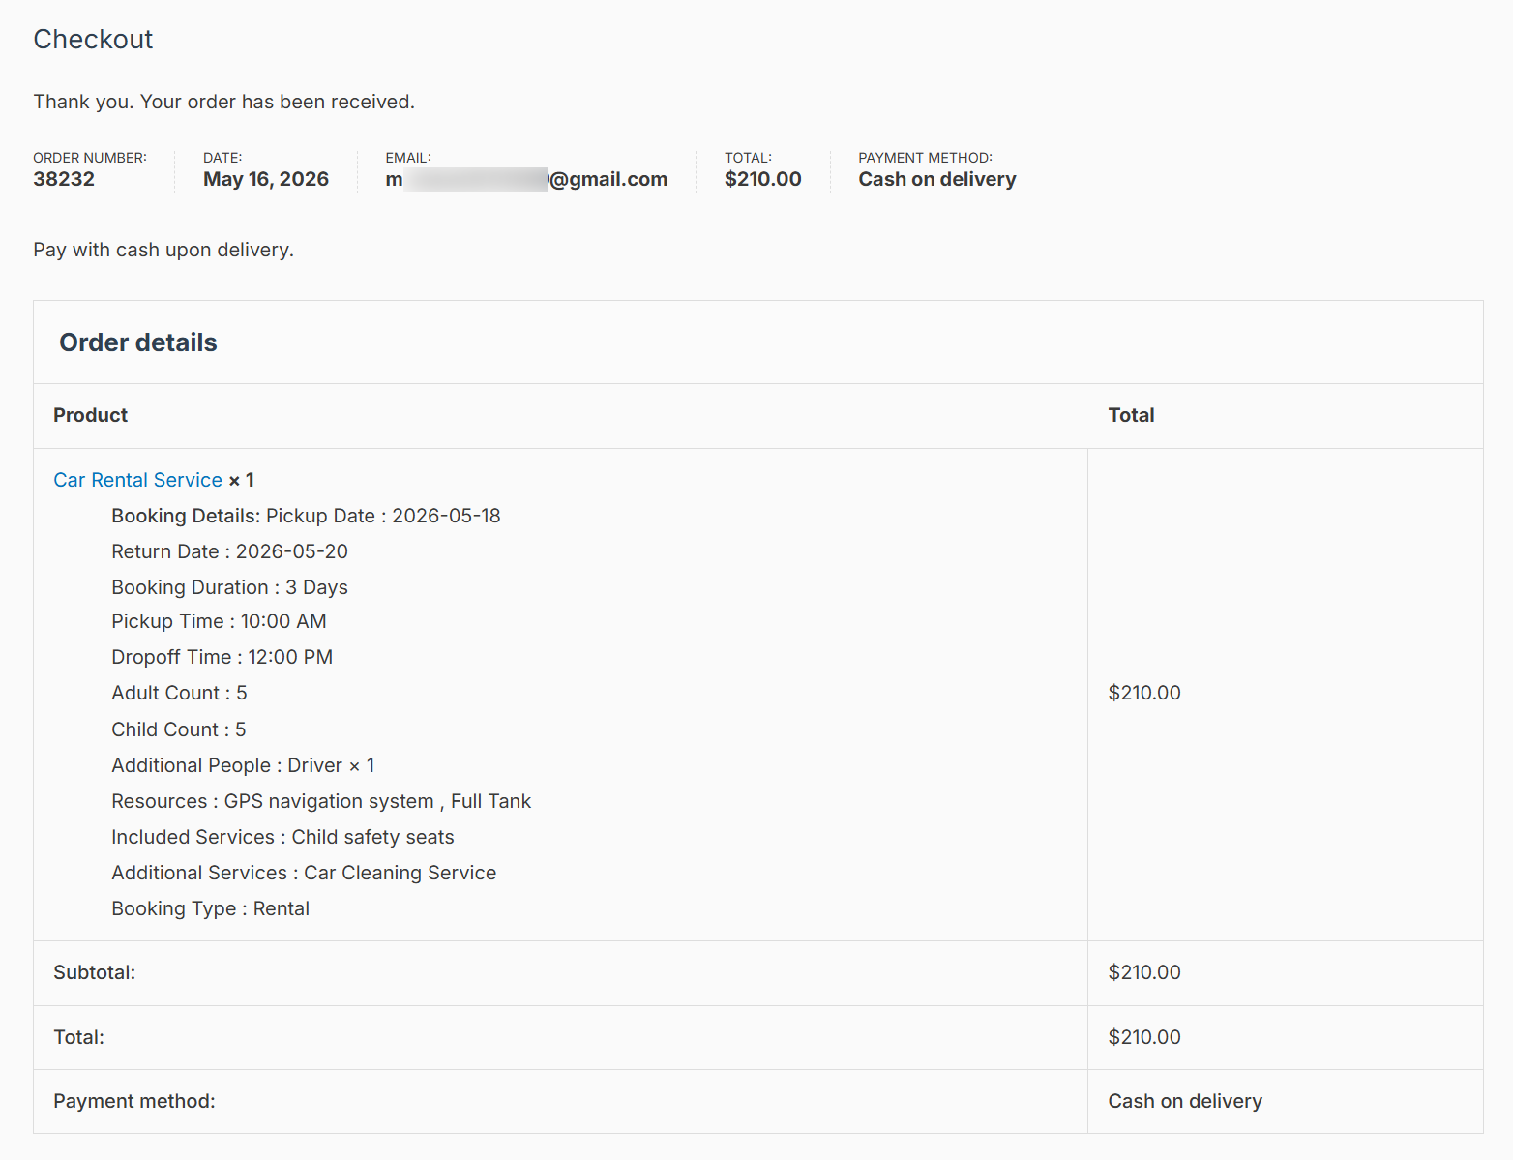Click the Product column header
The image size is (1513, 1160).
click(90, 415)
